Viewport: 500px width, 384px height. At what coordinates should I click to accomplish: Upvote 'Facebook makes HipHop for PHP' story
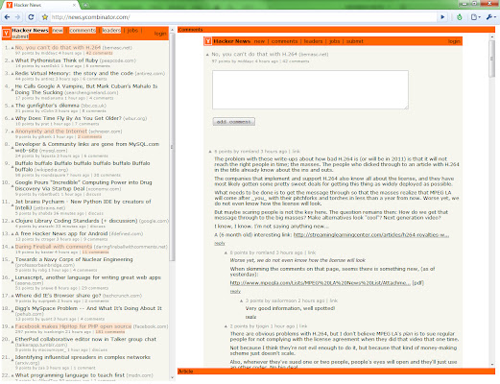(x=12, y=326)
